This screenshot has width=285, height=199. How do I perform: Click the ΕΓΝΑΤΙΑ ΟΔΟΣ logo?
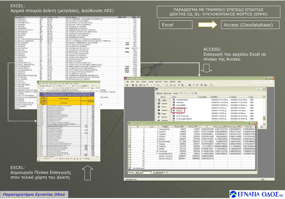click(x=257, y=194)
